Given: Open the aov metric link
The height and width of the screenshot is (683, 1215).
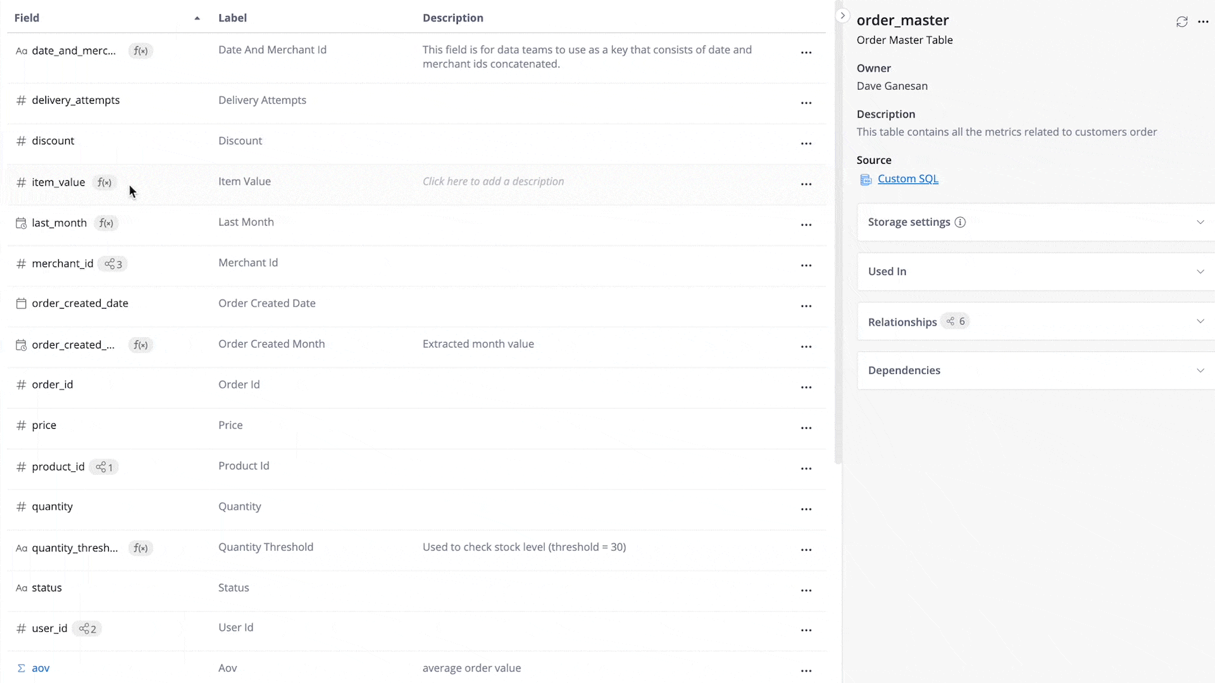Looking at the screenshot, I should tap(40, 668).
